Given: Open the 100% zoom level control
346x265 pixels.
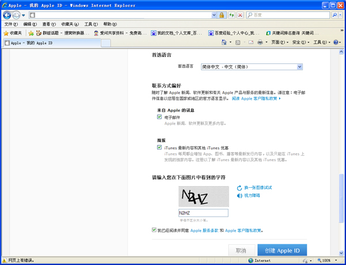Looking at the screenshot, I should click(328, 260).
